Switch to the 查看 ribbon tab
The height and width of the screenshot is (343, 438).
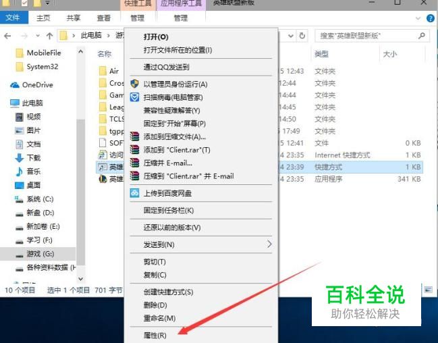tap(104, 18)
